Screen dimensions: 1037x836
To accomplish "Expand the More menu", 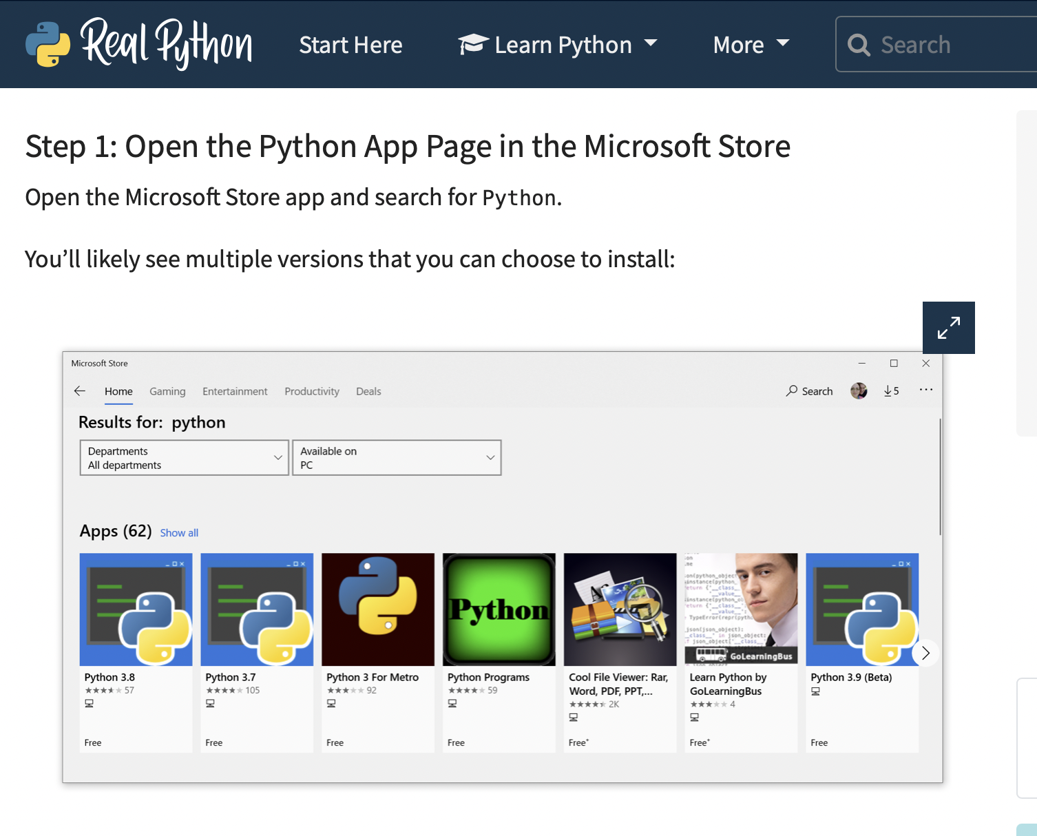I will (x=751, y=45).
